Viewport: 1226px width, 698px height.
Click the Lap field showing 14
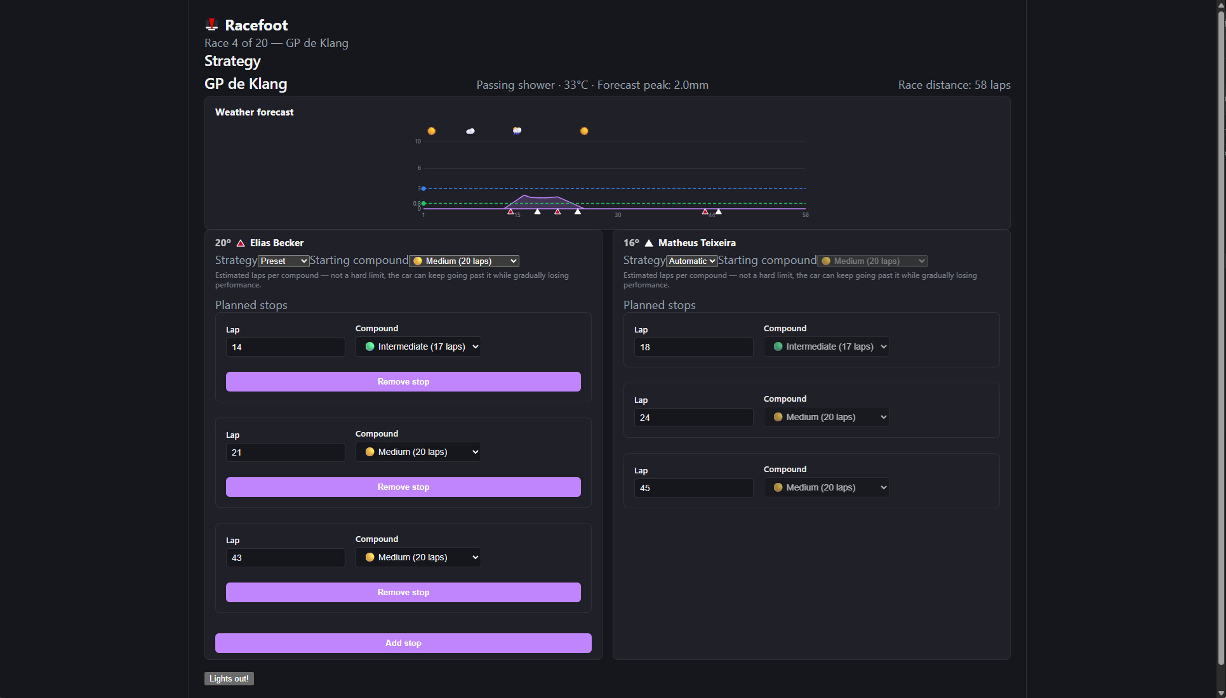tap(286, 347)
